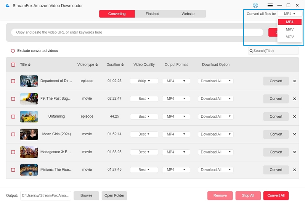Delete Madagascar 3 row using X icon
Screen dimensions: 305x203
pos(294,152)
